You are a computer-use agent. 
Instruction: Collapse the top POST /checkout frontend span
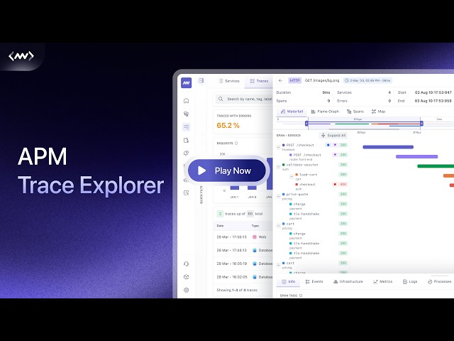(278, 147)
